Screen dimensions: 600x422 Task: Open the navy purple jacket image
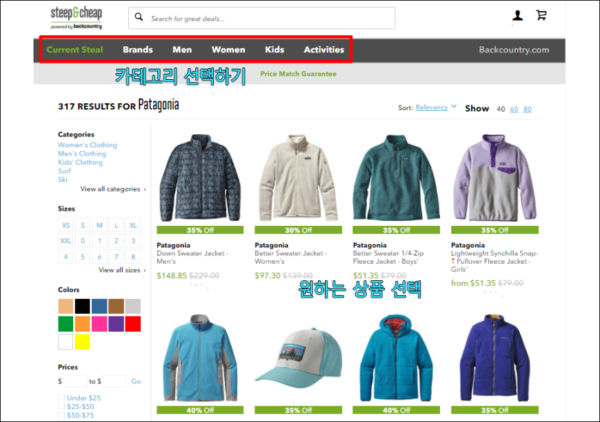(494, 358)
